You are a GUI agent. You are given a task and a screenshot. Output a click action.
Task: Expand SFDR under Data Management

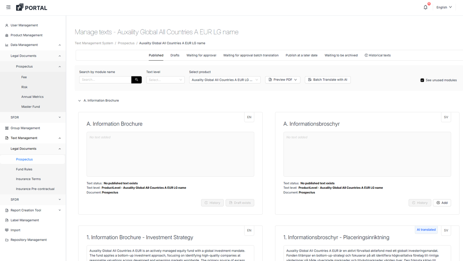(60, 117)
